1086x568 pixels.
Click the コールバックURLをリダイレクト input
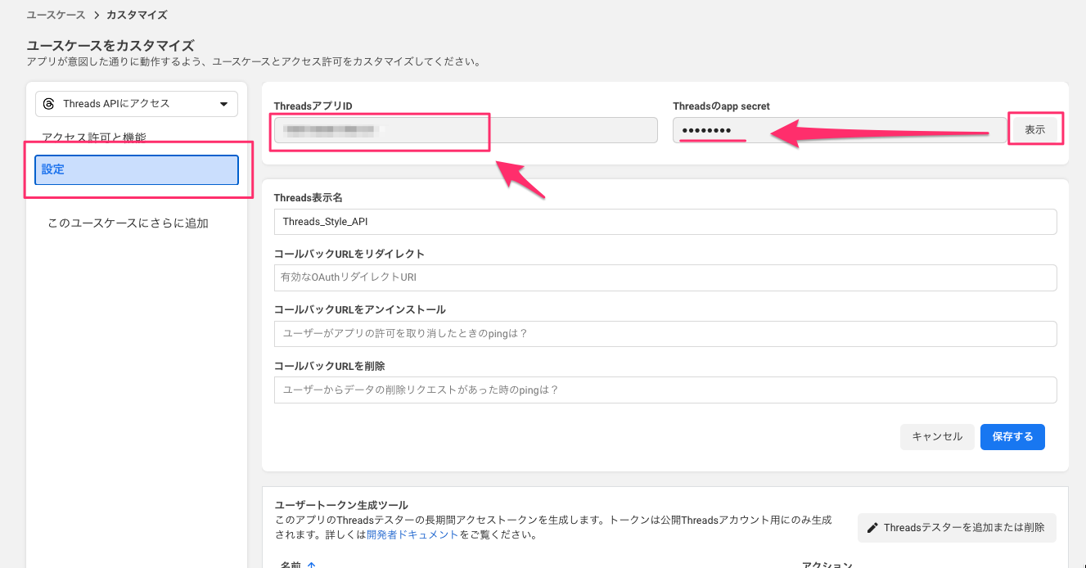[665, 277]
